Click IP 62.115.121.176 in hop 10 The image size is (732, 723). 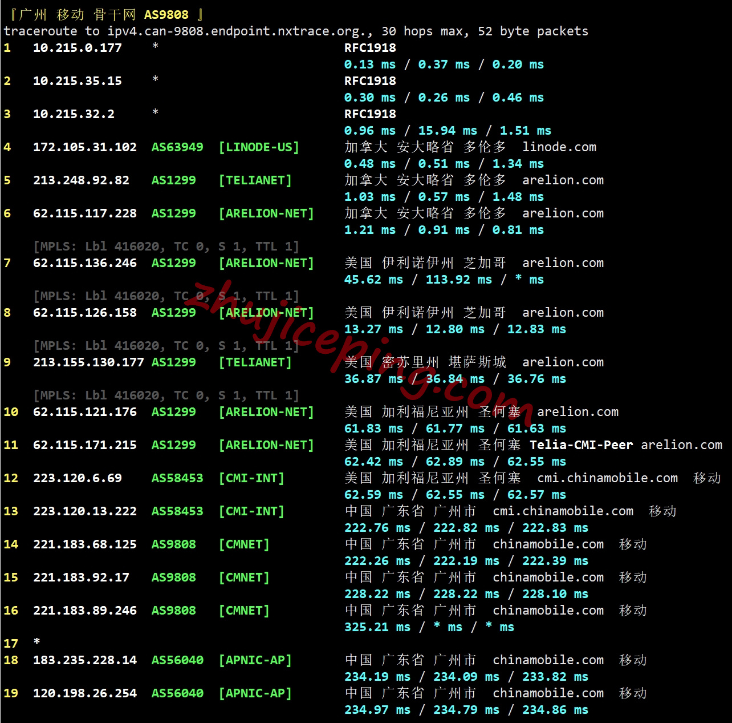pyautogui.click(x=85, y=412)
